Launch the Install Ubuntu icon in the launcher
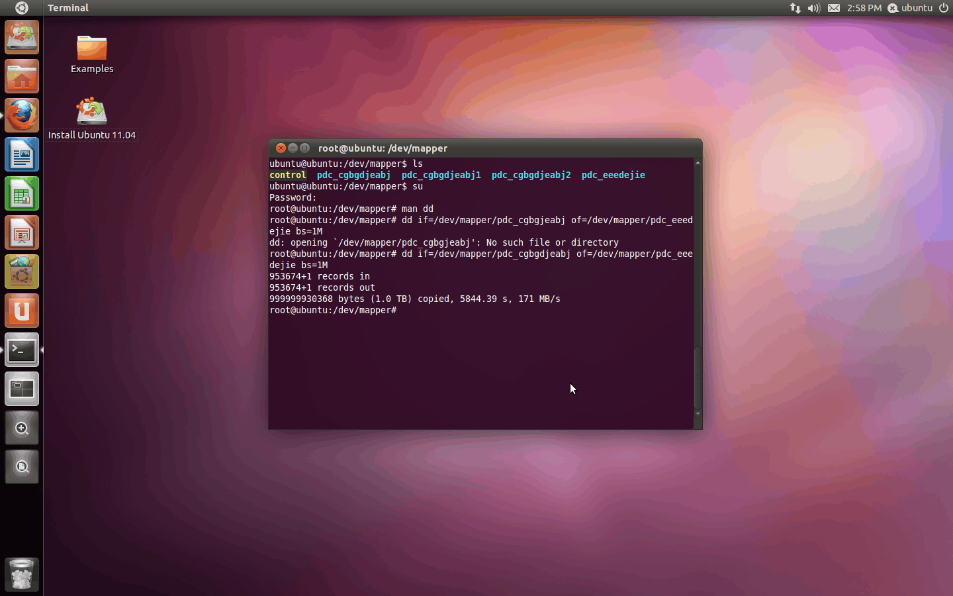The width and height of the screenshot is (953, 596). (x=22, y=37)
